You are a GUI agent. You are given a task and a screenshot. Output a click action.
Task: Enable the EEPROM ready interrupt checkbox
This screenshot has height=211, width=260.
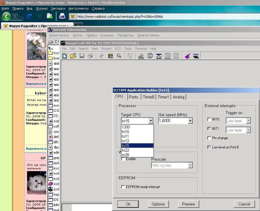[x=123, y=187]
